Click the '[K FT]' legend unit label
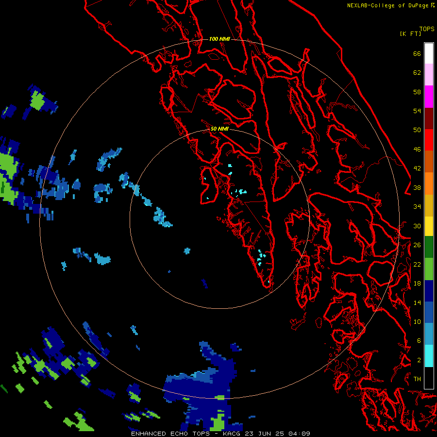This screenshot has height=437, width=437. click(x=410, y=34)
